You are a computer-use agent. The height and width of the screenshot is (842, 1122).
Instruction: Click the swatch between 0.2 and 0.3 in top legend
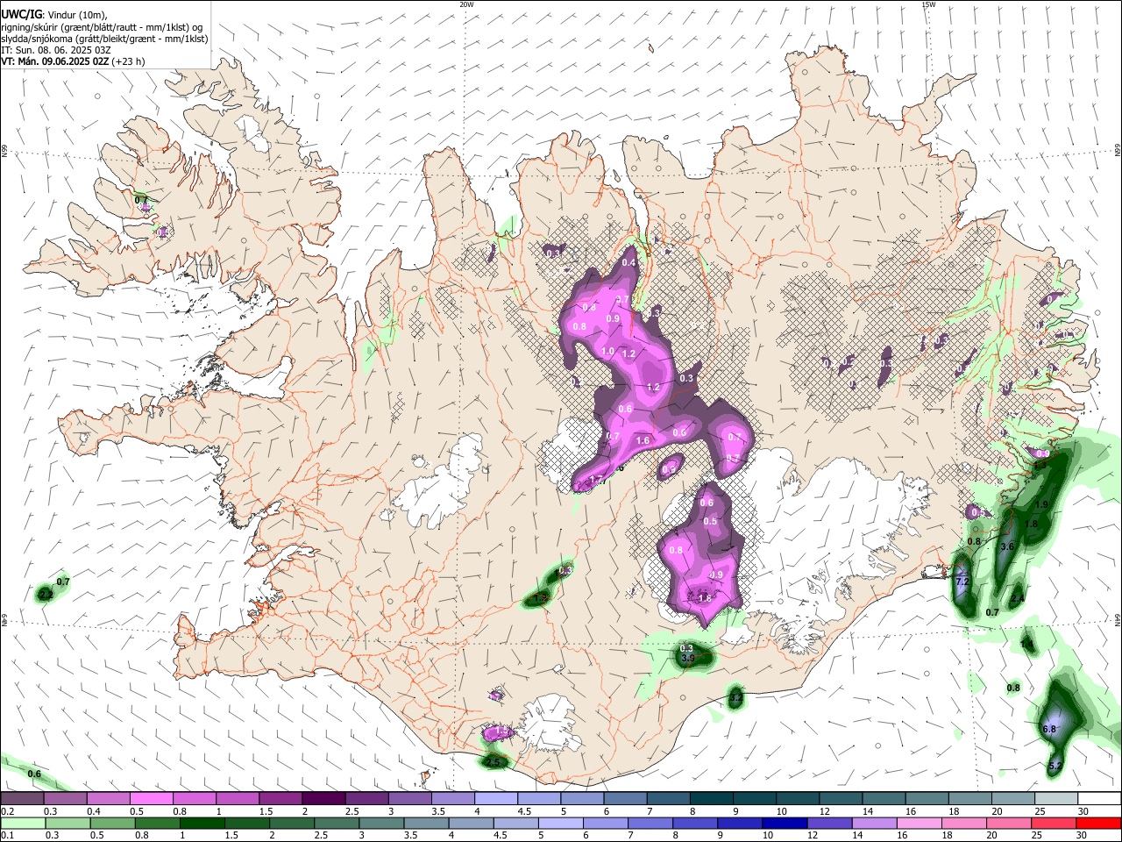(22, 799)
